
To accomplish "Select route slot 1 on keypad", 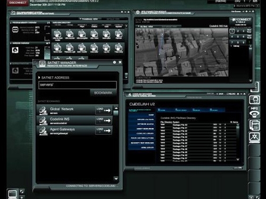I will click(232, 31).
